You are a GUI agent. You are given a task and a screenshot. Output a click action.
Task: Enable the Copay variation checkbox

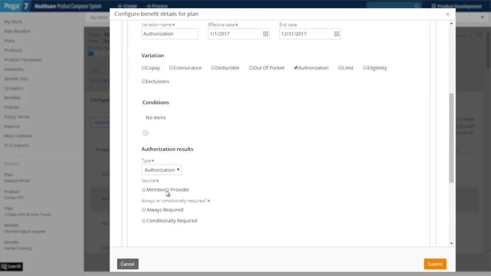click(143, 68)
